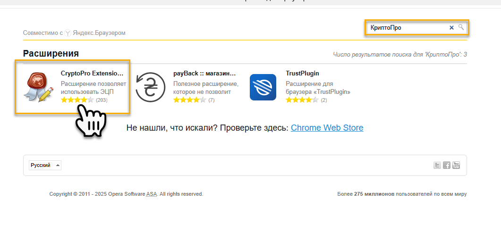Open the TrustPlugin blue logo icon
This screenshot has width=501, height=241.
point(263,87)
